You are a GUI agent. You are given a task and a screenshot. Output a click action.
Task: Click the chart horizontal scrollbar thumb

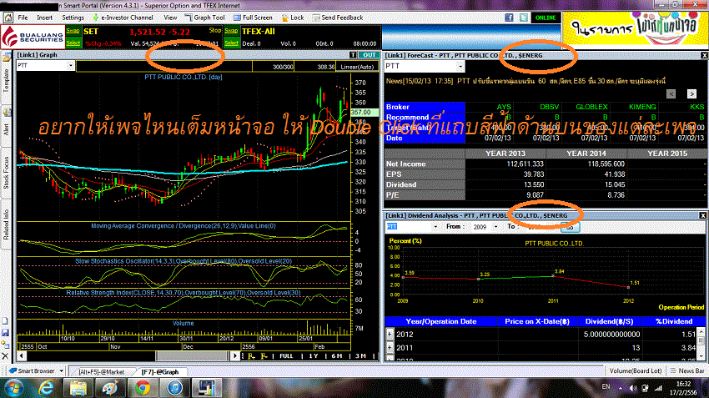coord(192,356)
